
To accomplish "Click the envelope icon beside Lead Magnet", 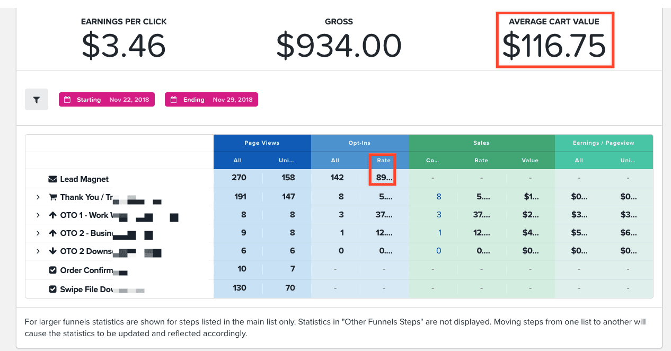I will pos(52,179).
